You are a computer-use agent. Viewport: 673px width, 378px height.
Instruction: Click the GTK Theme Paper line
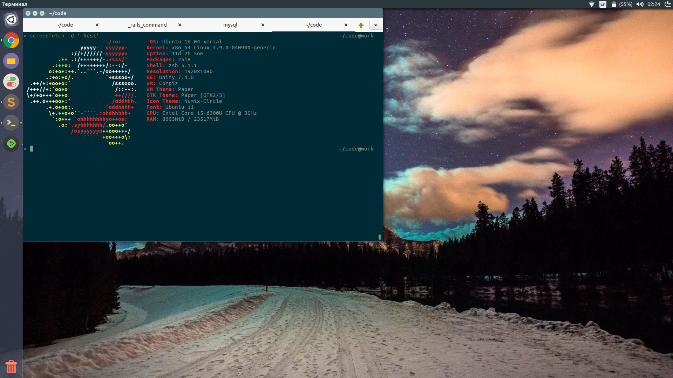click(186, 95)
